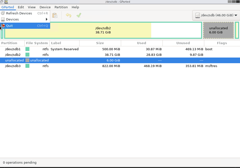Click the 6.00 GiB size cell in table
Image resolution: width=240 pixels, height=168 pixels.
pos(113,60)
